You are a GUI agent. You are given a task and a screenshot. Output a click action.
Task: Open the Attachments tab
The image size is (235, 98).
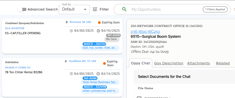coord(198,63)
